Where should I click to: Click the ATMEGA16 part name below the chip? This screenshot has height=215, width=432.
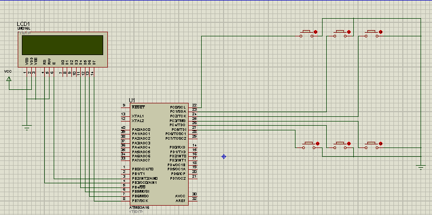tap(140, 208)
